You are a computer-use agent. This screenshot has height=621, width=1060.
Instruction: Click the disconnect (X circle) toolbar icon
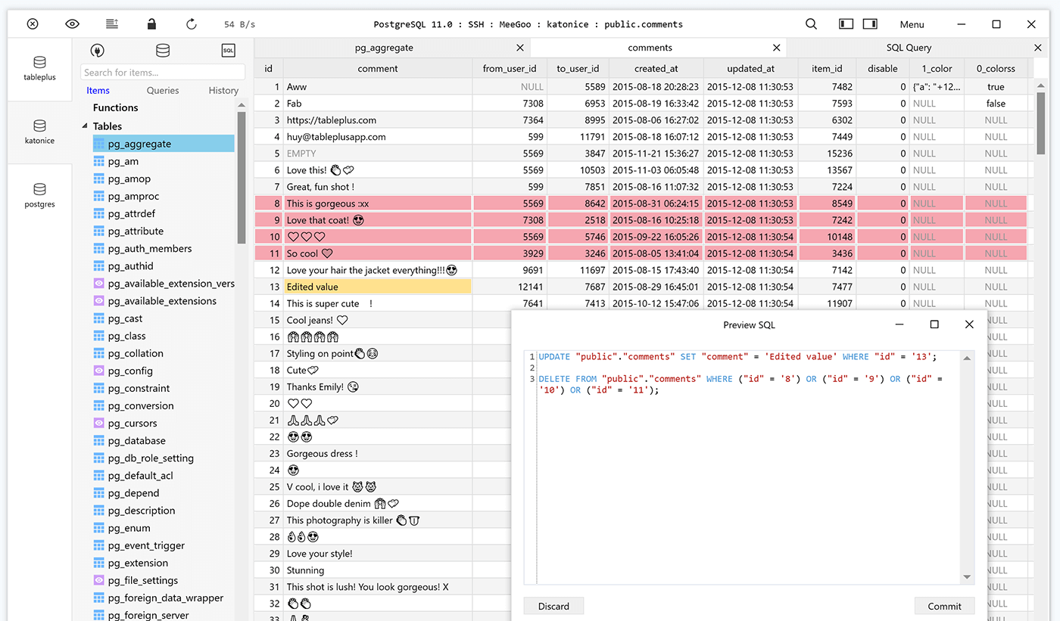tap(33, 24)
